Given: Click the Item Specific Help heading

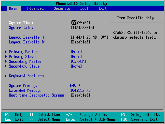Looking at the screenshot, I should pyautogui.click(x=135, y=18).
